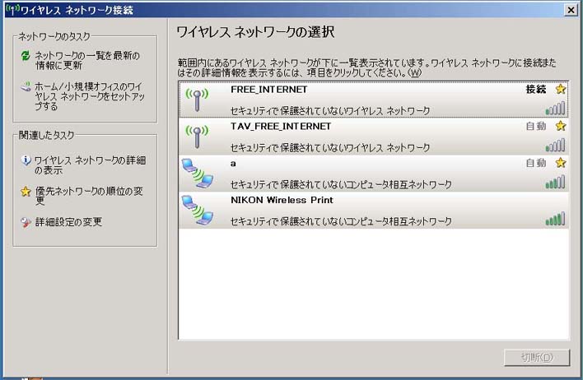Click the refresh network list icon
Screen dimensions: 583x380
click(x=26, y=56)
